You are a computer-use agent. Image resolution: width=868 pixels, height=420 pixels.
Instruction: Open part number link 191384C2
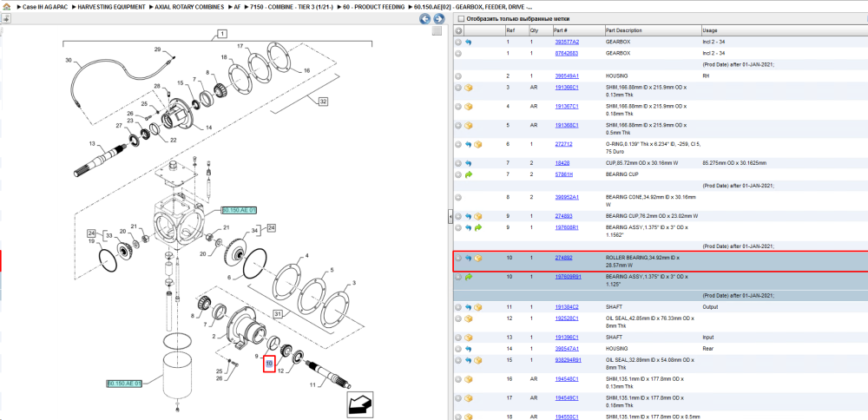pos(567,307)
